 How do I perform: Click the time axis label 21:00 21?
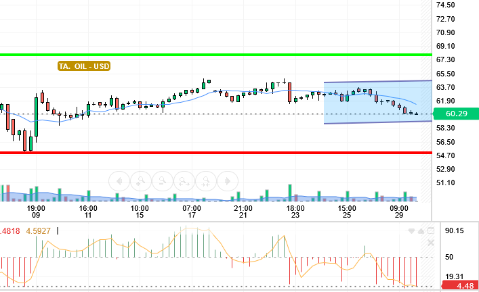243,212
